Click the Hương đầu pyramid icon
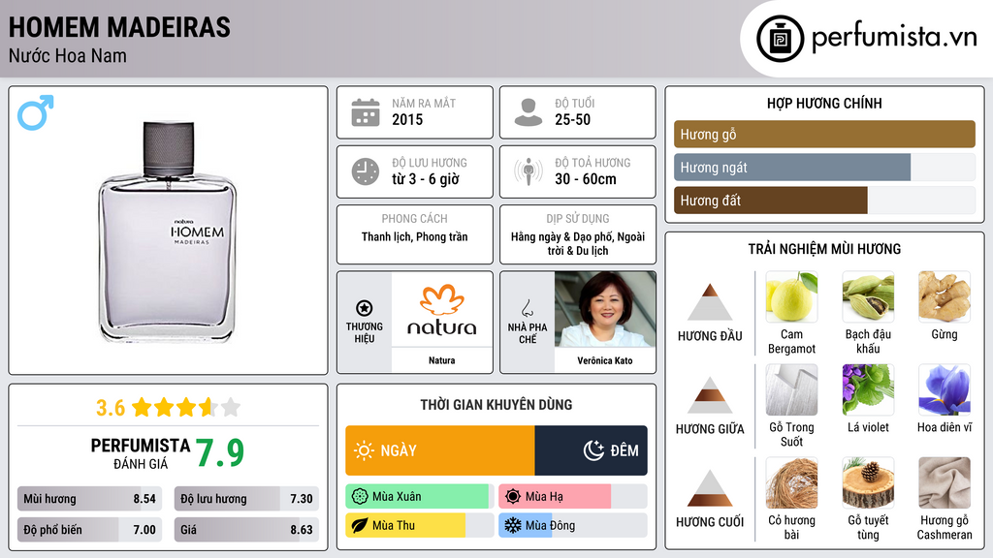Viewport: 993px width, 558px height. click(x=710, y=302)
